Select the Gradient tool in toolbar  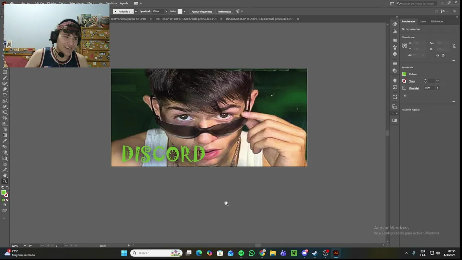pyautogui.click(x=5, y=135)
